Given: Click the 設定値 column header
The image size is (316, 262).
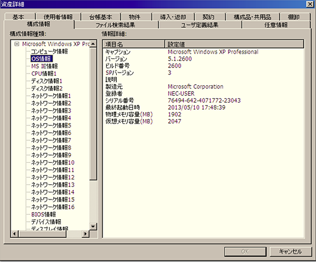Looking at the screenshot, I should (234, 44).
